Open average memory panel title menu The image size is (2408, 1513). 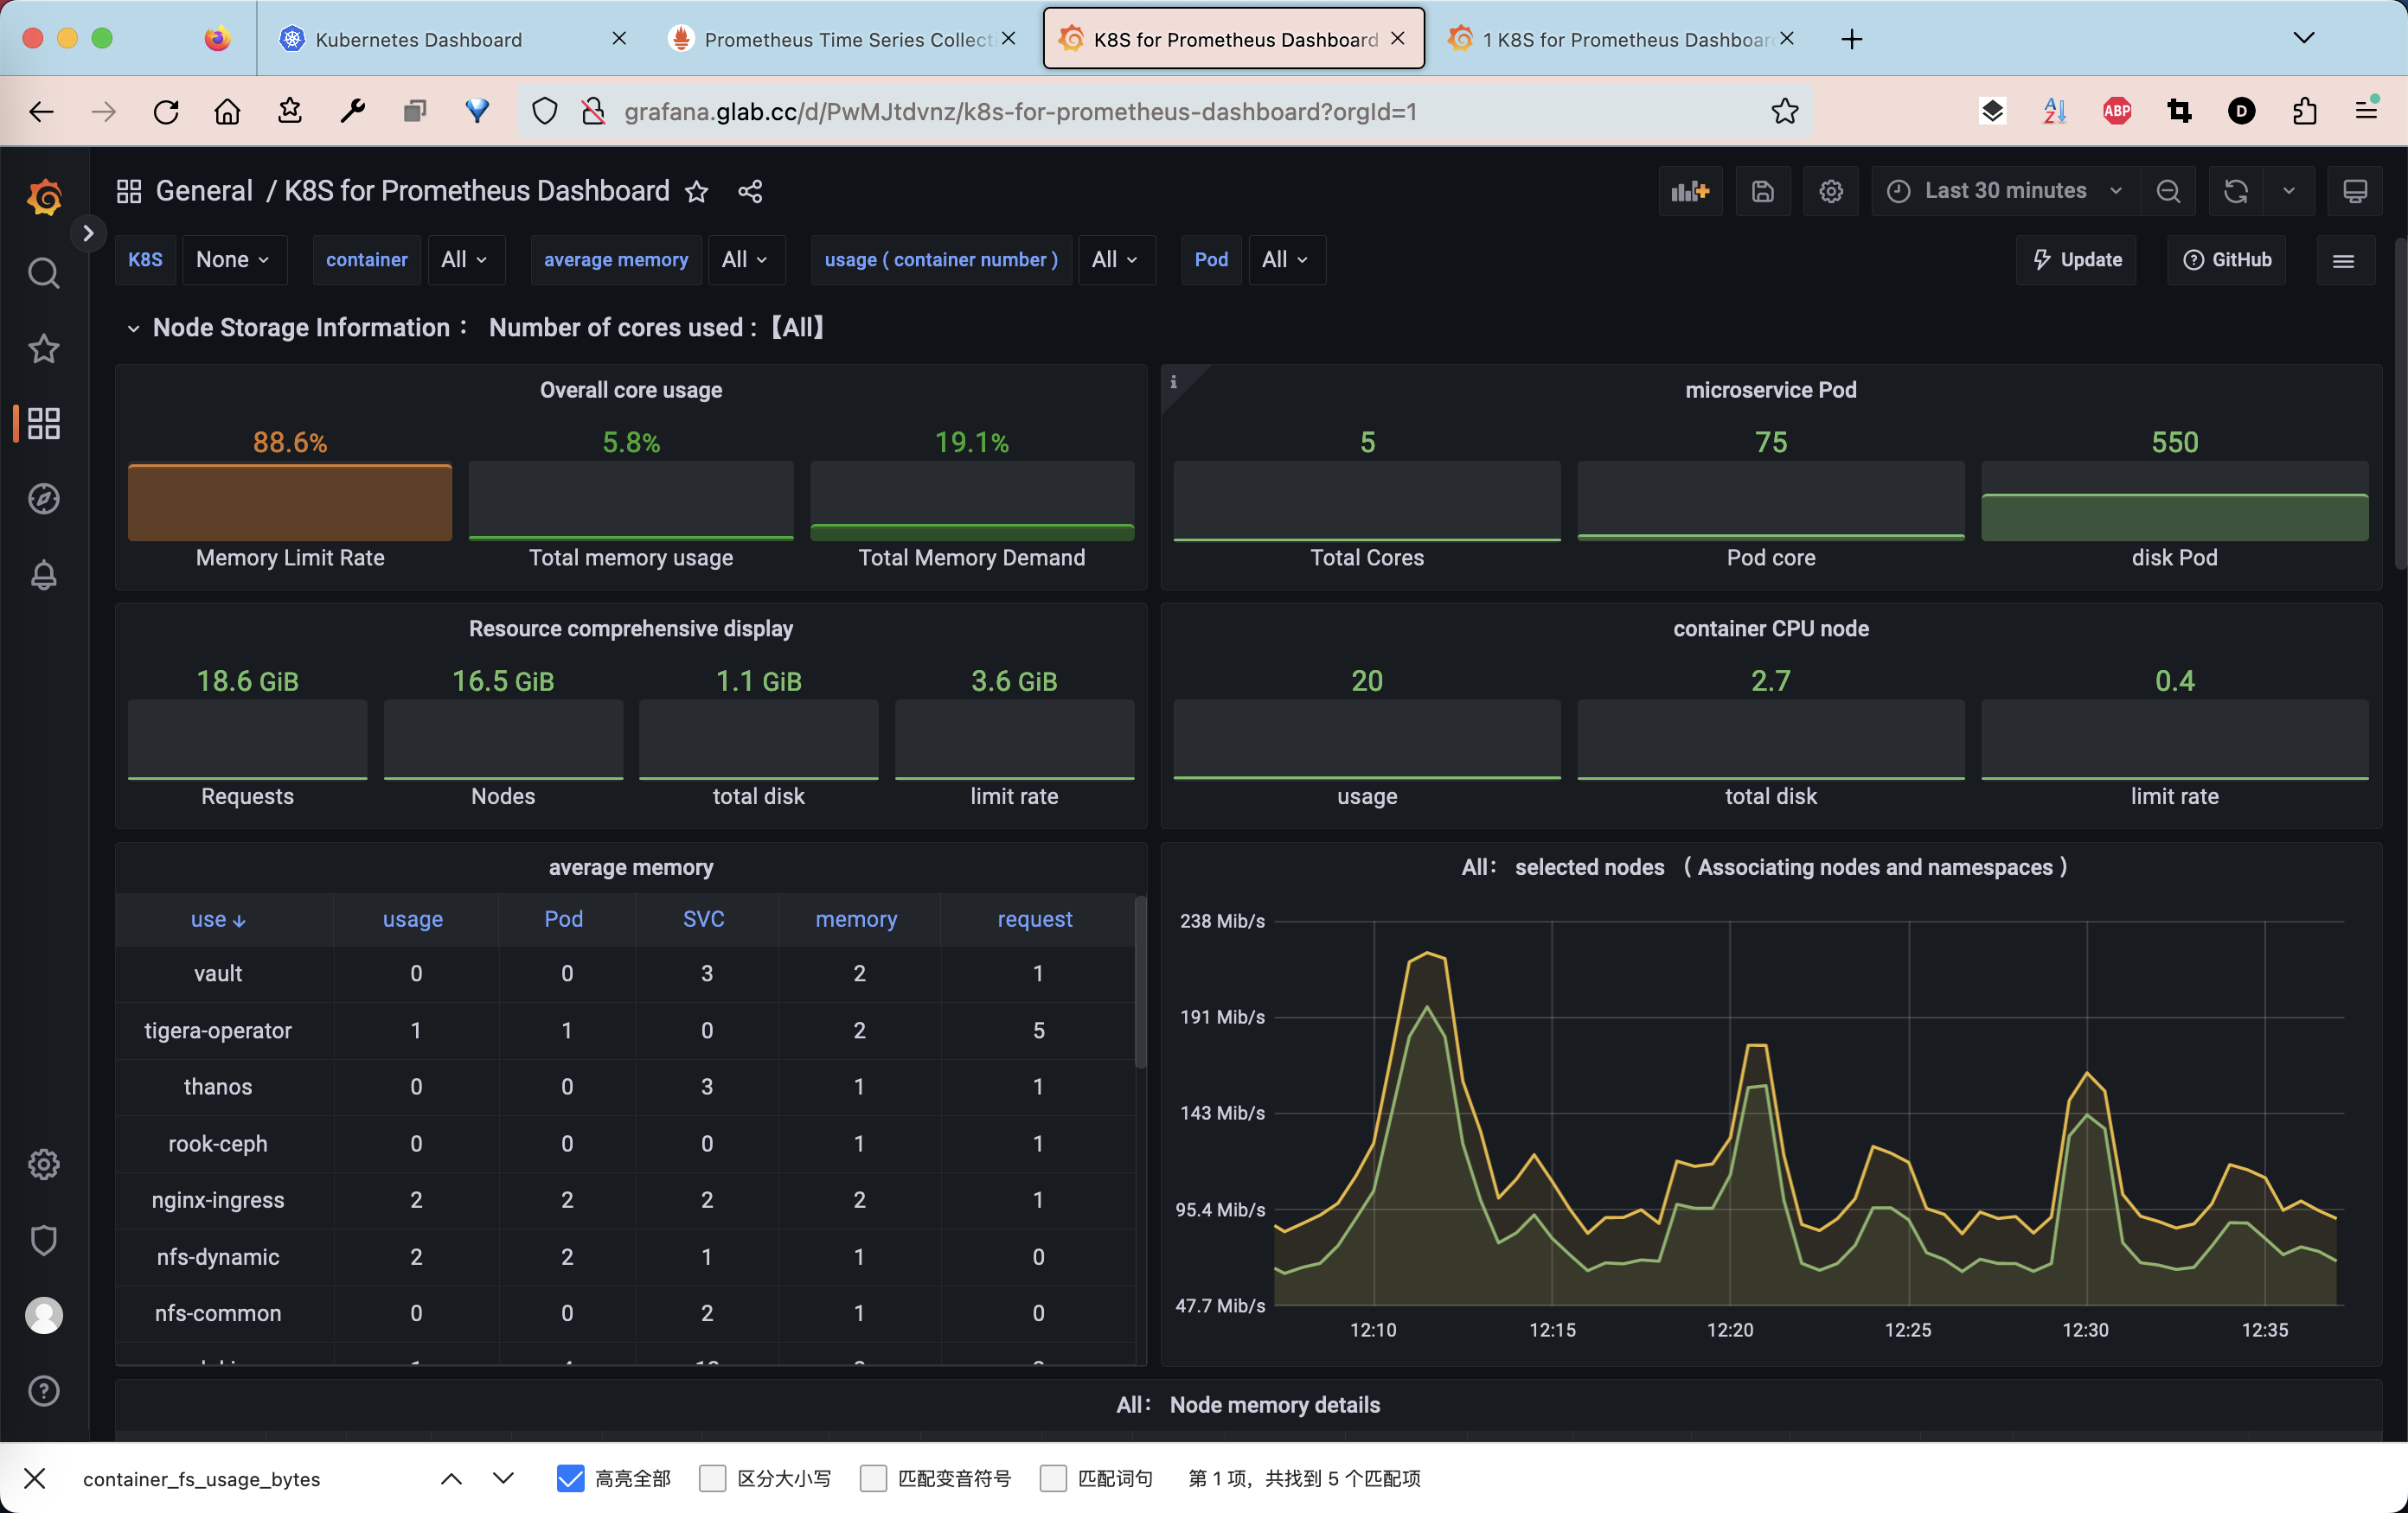point(631,867)
